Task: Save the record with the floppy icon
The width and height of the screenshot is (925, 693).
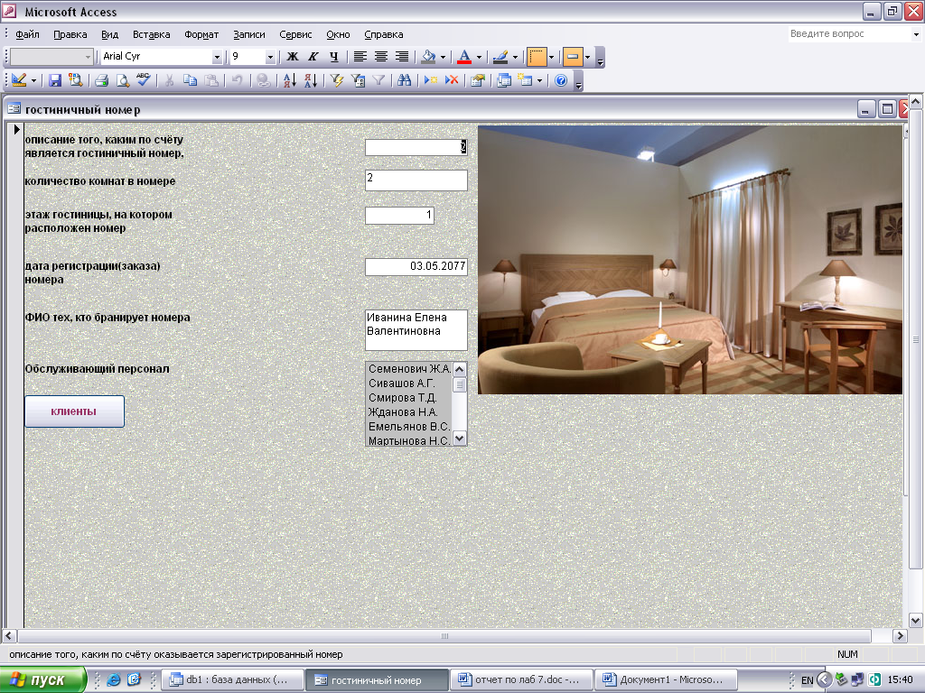Action: click(x=55, y=80)
